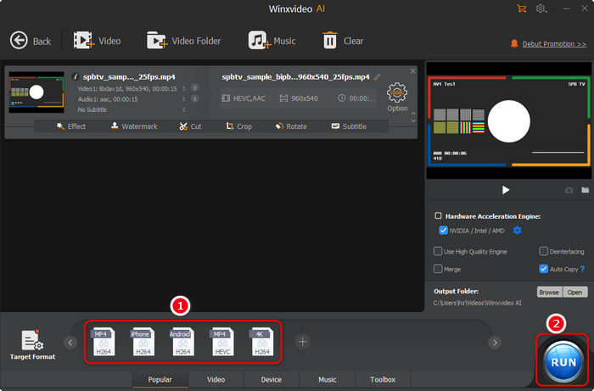594x391 pixels.
Task: Select the 4K H264 format preset
Action: pyautogui.click(x=263, y=342)
